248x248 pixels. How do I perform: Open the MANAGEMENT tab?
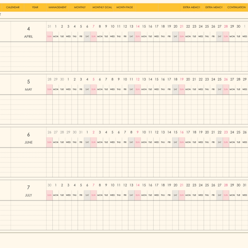pos(57,7)
